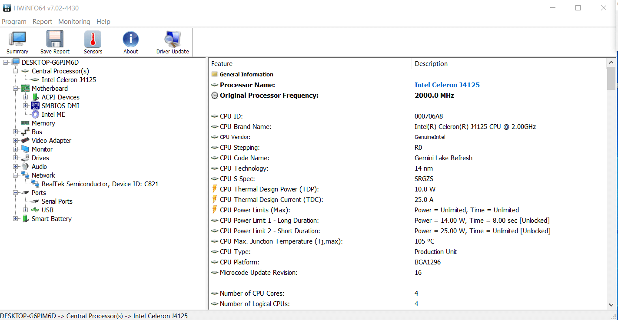Image resolution: width=618 pixels, height=320 pixels.
Task: Click the Network icon in tree
Action: tap(26, 175)
